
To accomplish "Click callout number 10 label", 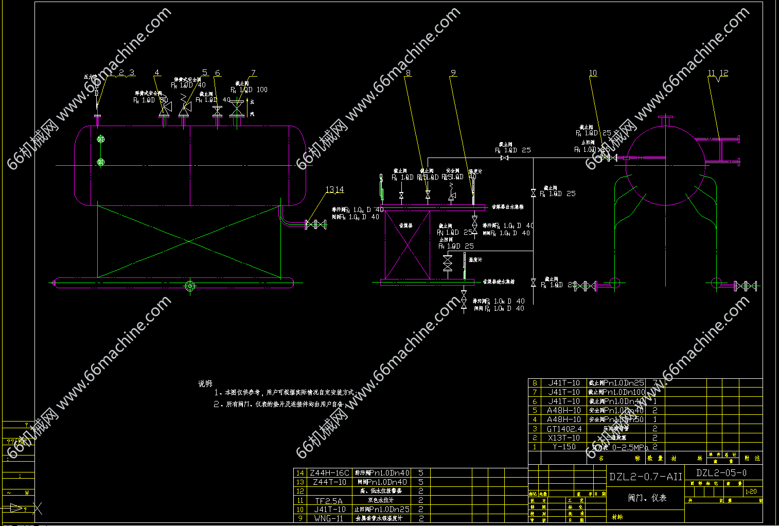I will coord(593,73).
